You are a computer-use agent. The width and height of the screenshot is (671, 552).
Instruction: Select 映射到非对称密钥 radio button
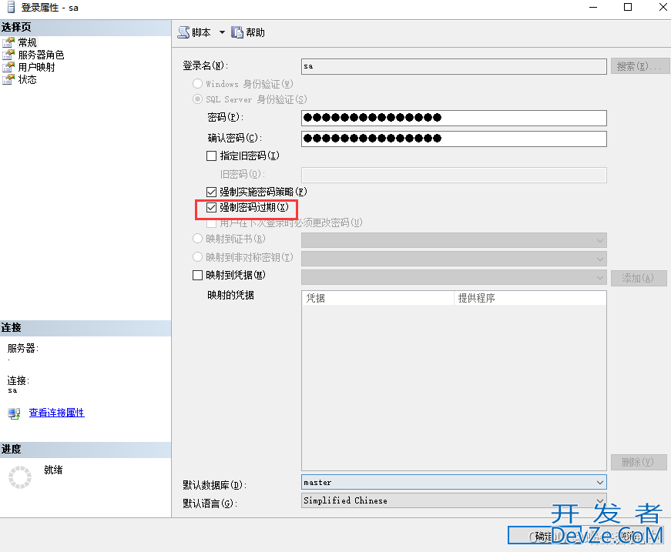(197, 257)
